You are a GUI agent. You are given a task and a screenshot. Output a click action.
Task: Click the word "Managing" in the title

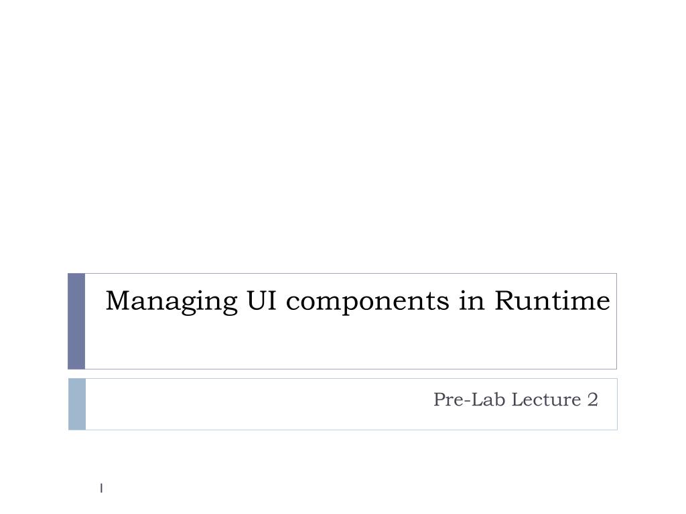171,302
